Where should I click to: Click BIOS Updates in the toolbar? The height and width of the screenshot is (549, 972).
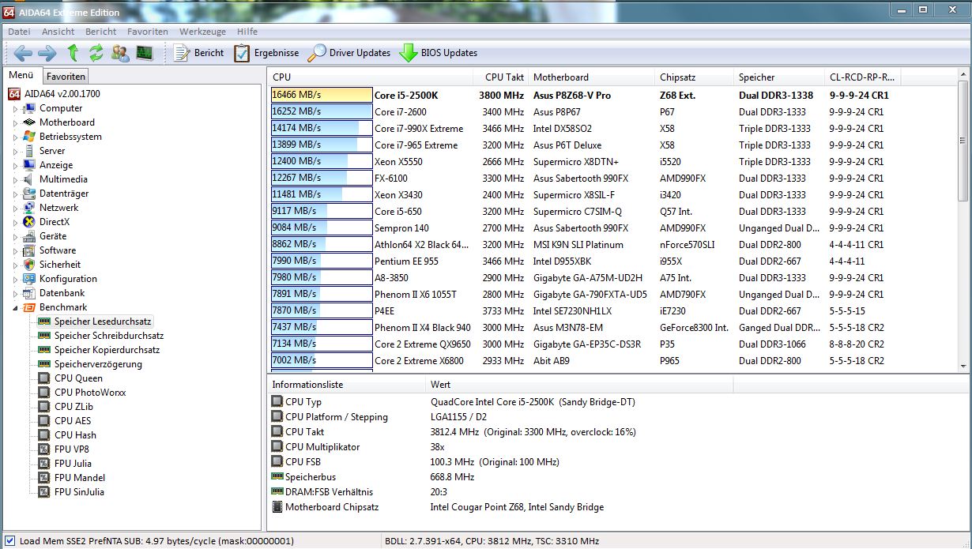[438, 53]
